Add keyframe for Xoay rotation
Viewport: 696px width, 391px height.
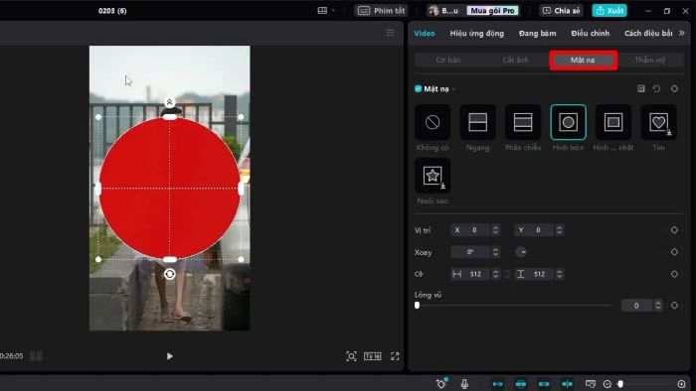coord(674,252)
